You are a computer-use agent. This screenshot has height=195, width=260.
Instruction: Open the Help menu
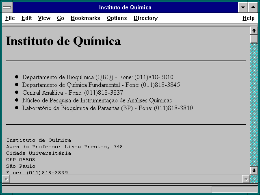tap(248, 18)
